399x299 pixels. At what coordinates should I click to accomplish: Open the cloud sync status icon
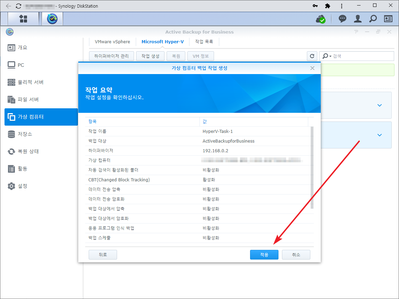pyautogui.click(x=321, y=19)
